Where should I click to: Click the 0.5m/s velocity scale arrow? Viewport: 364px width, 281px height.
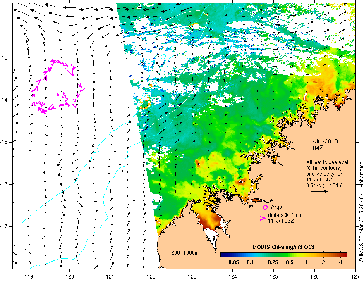pos(320,191)
